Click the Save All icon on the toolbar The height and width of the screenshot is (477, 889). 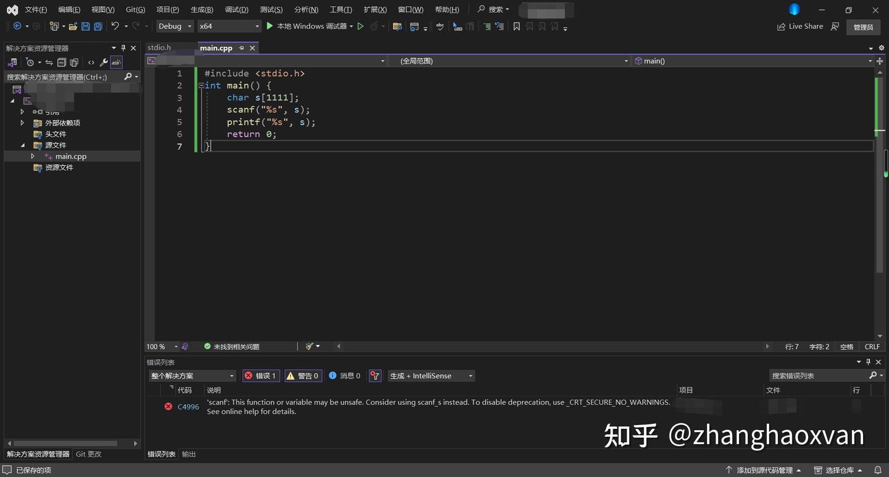[99, 26]
